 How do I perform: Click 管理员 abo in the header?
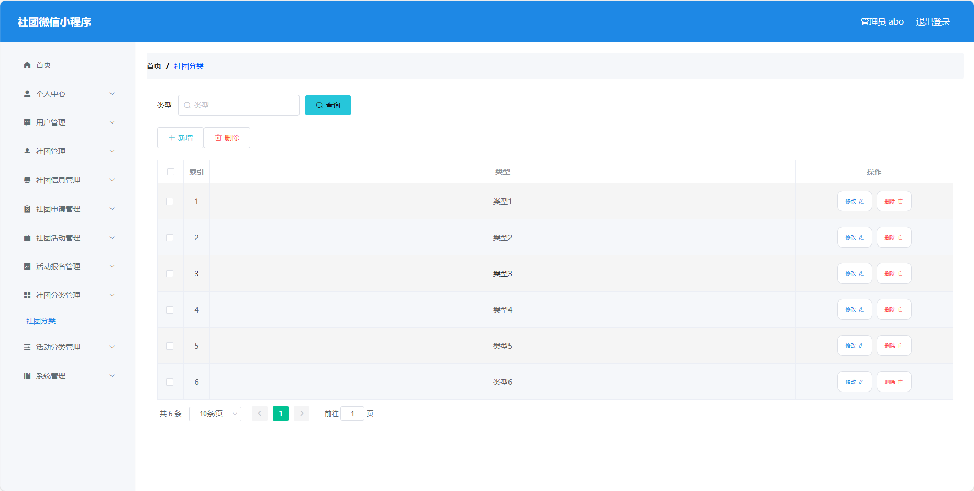click(882, 21)
